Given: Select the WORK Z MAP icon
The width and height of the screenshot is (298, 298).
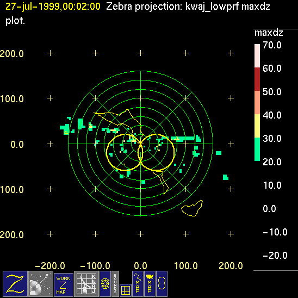Looking at the screenshot, I should coord(64,285).
